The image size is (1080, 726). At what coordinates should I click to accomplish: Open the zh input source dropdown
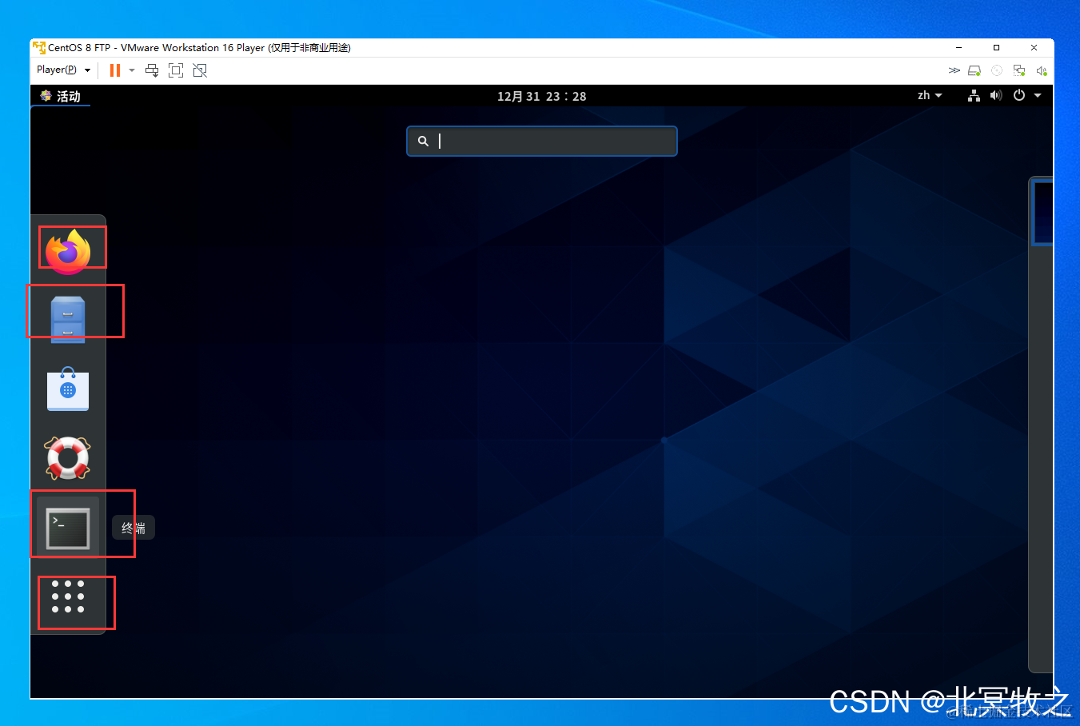tap(930, 95)
